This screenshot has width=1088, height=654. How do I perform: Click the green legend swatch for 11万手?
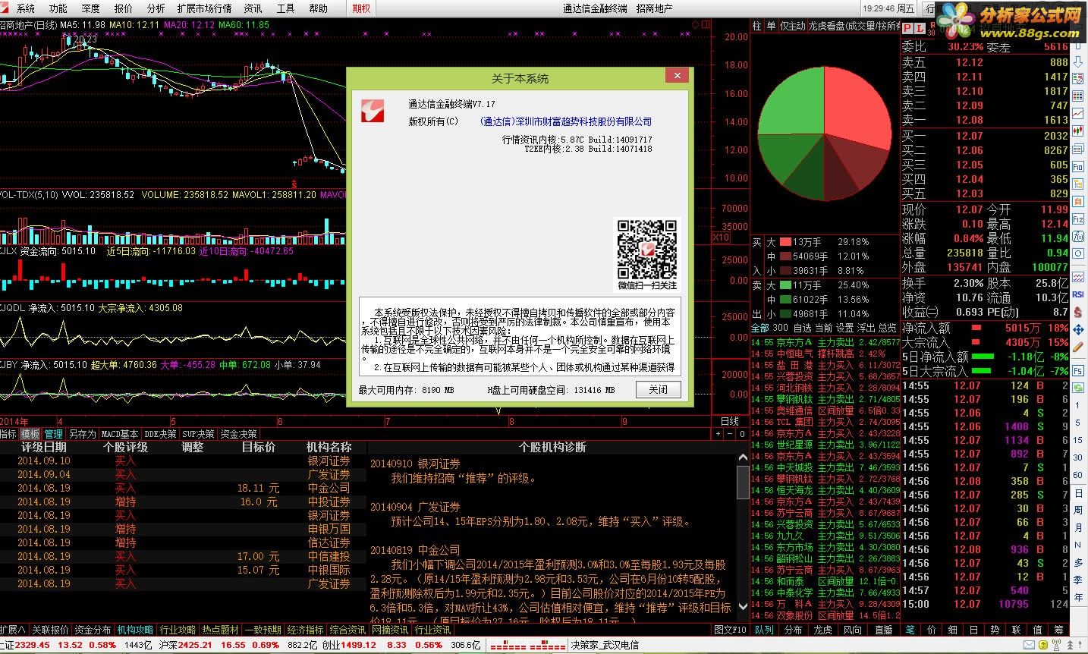786,285
